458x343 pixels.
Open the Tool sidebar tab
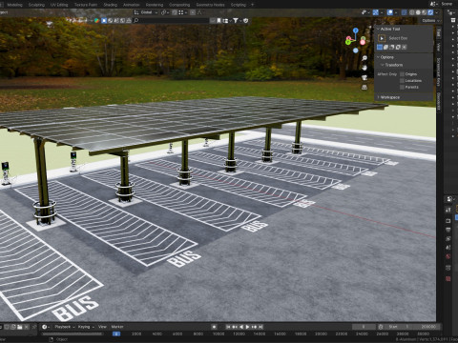click(x=439, y=32)
